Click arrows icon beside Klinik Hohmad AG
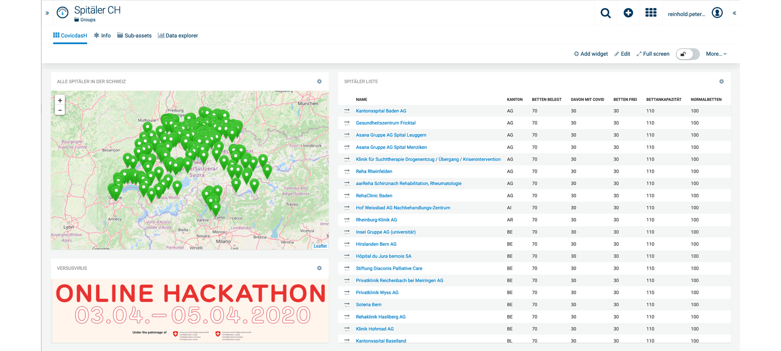 pos(347,329)
